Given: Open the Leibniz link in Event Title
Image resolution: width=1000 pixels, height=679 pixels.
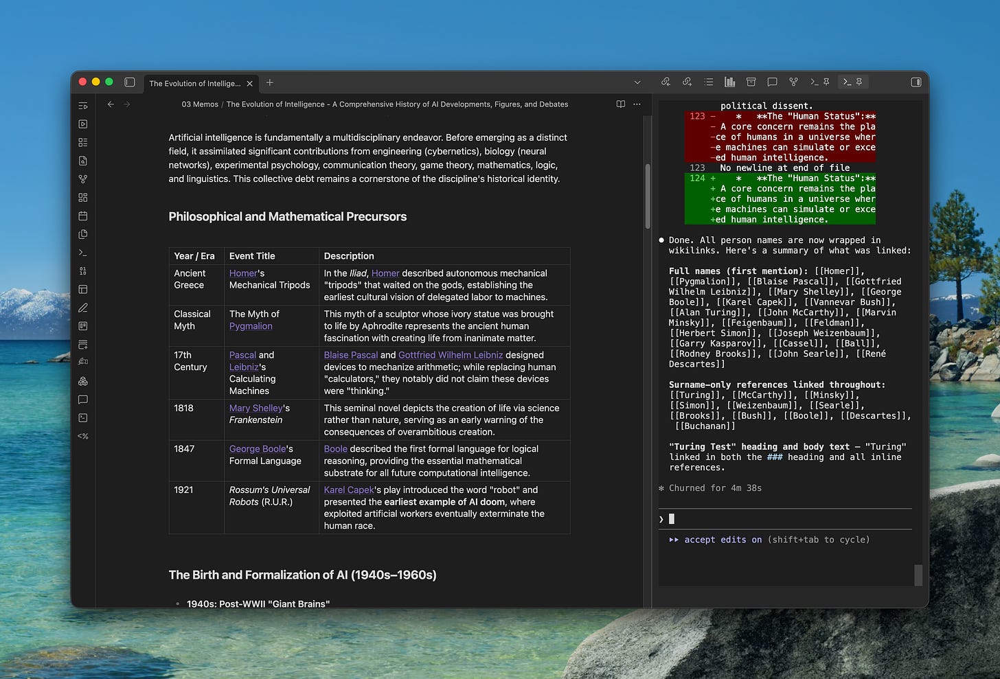Looking at the screenshot, I should (244, 367).
